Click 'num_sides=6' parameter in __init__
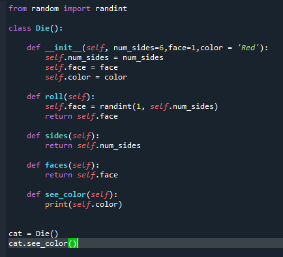 pyautogui.click(x=139, y=48)
